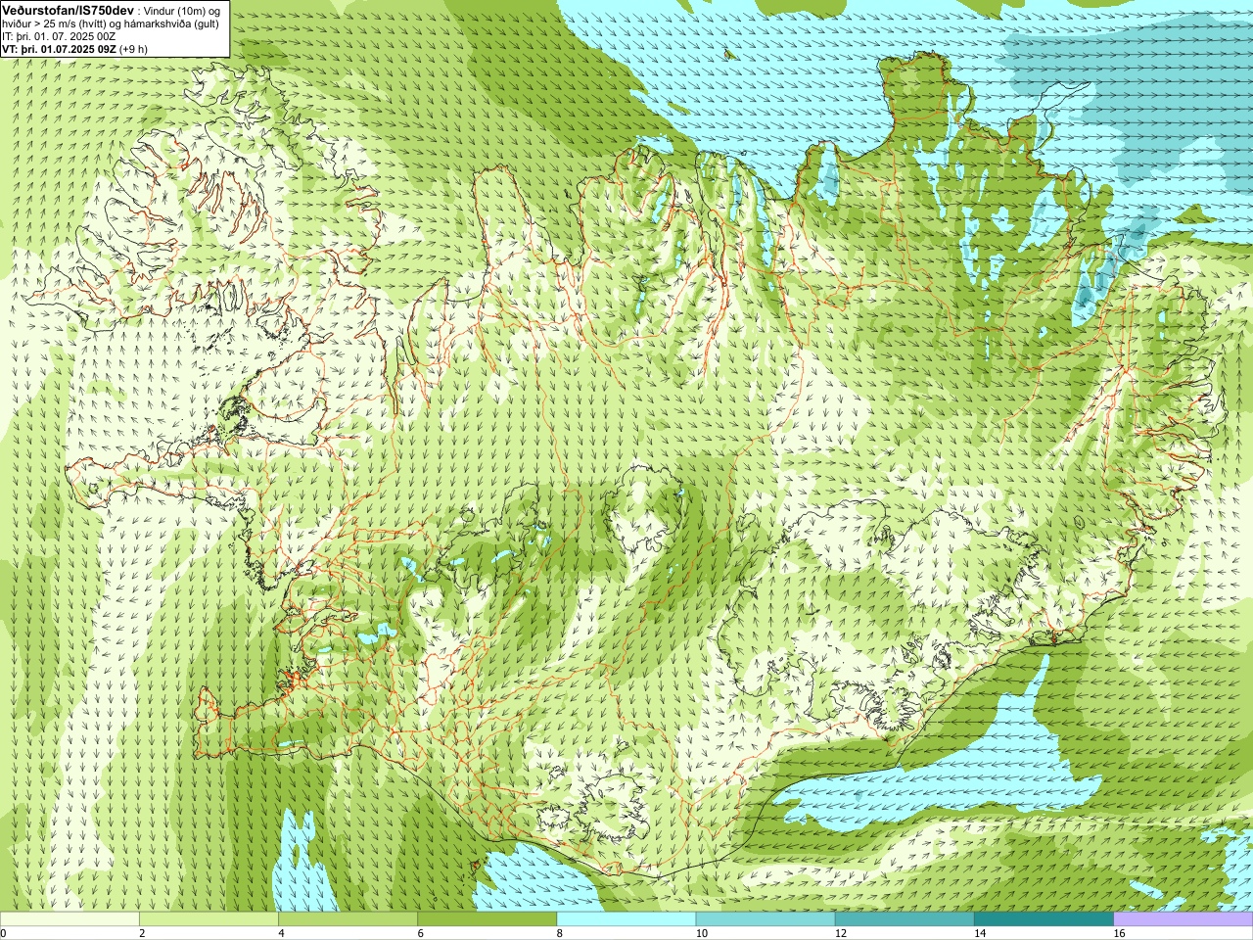This screenshot has width=1253, height=940.
Task: Click the '12' tick label on the color scale
Action: [x=840, y=933]
